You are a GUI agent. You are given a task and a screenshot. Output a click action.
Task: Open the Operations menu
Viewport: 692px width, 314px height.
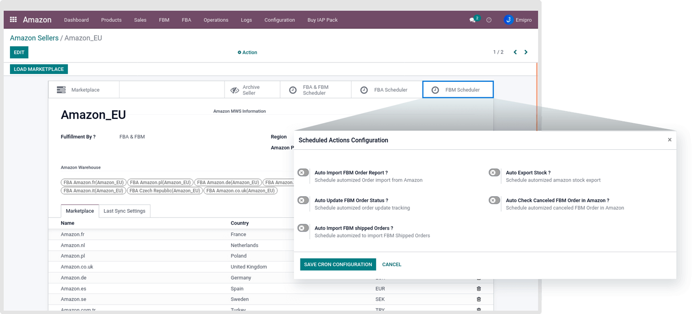pos(215,20)
